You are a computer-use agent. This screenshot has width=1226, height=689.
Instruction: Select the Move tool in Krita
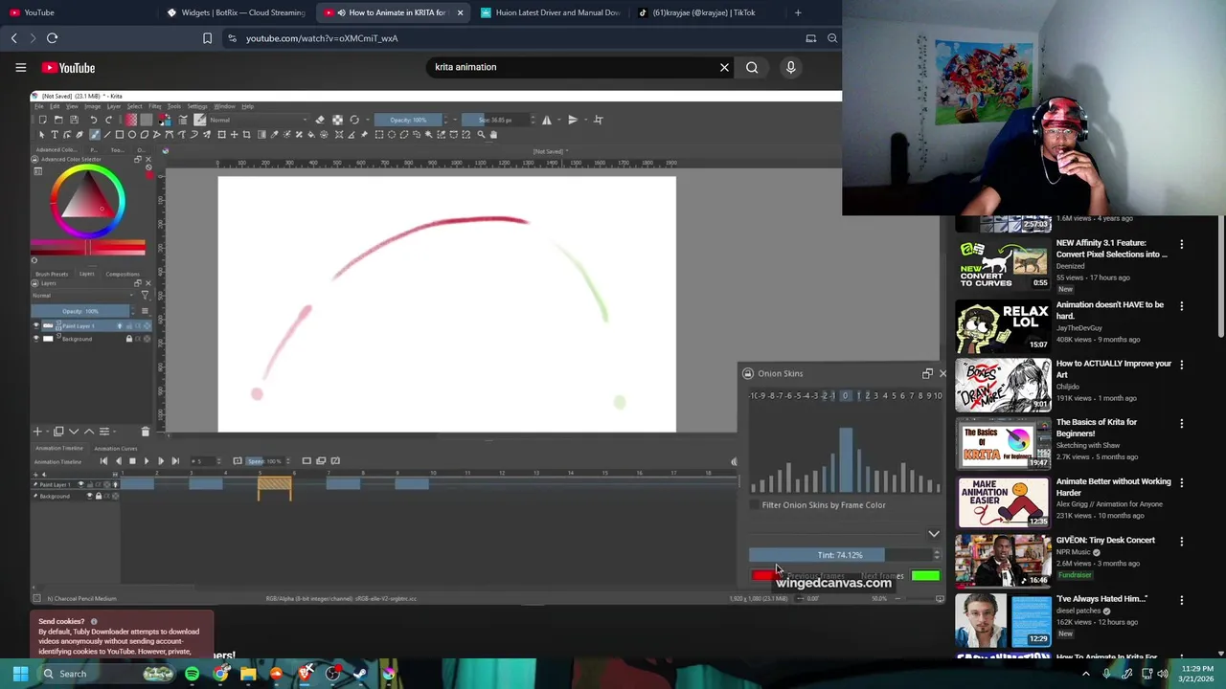coord(234,135)
